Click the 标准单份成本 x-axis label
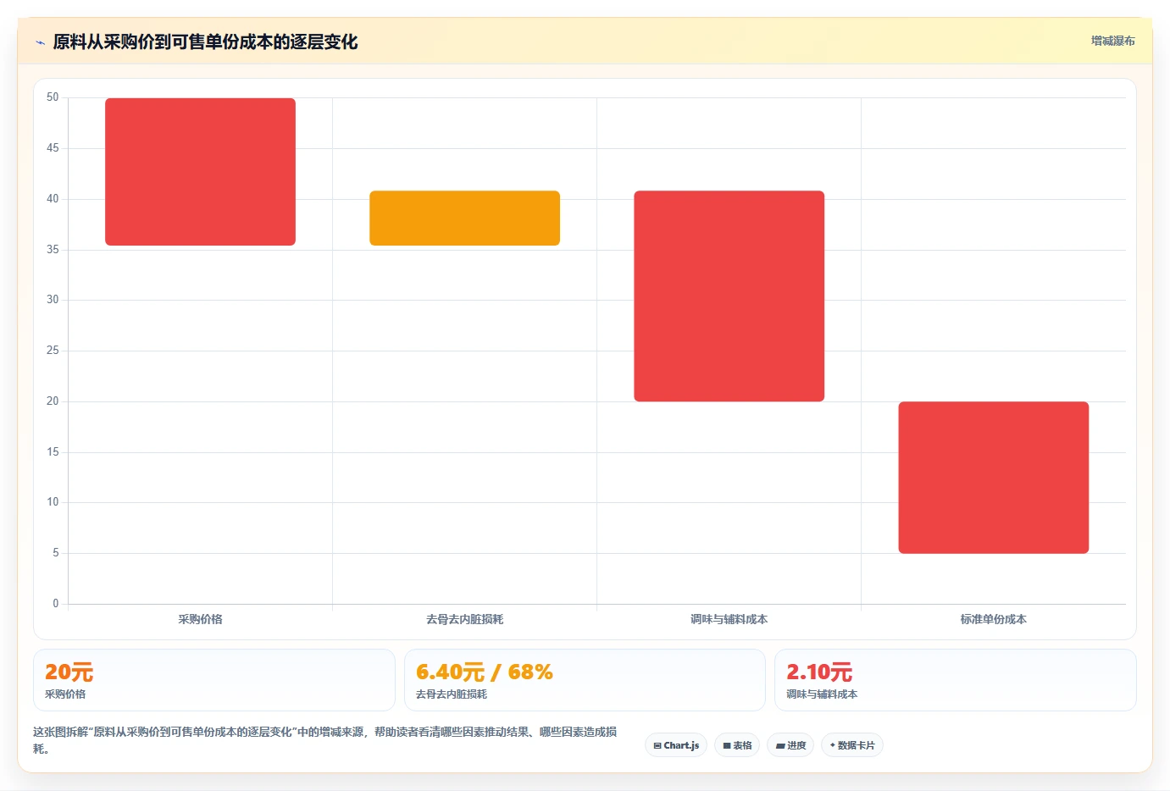 point(993,619)
